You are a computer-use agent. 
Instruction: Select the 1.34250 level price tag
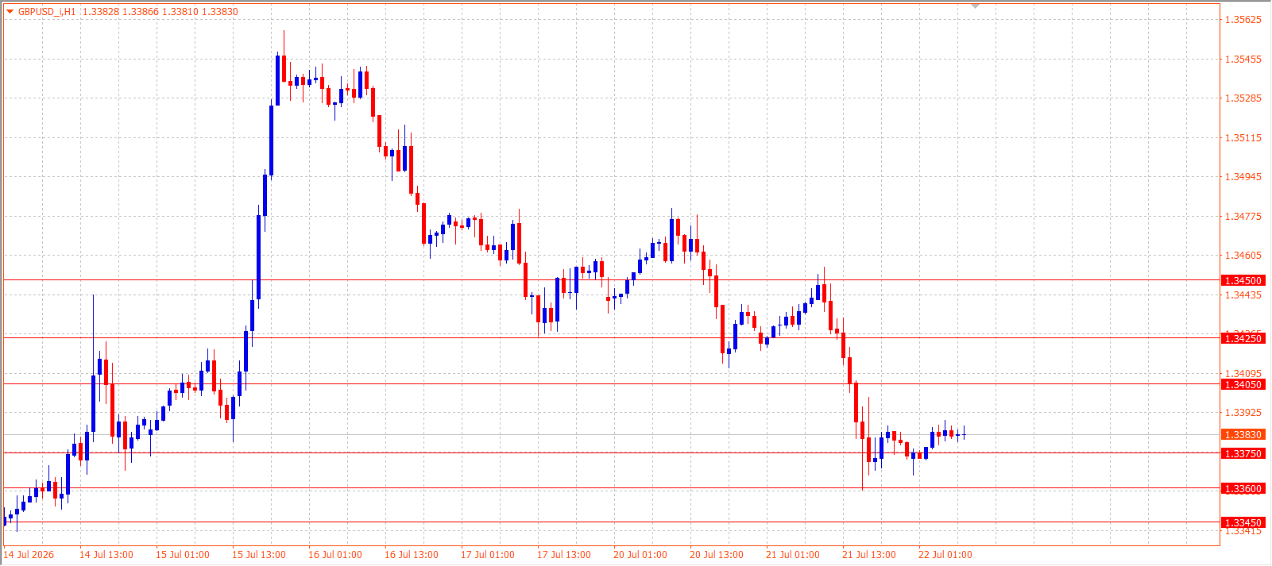1243,338
